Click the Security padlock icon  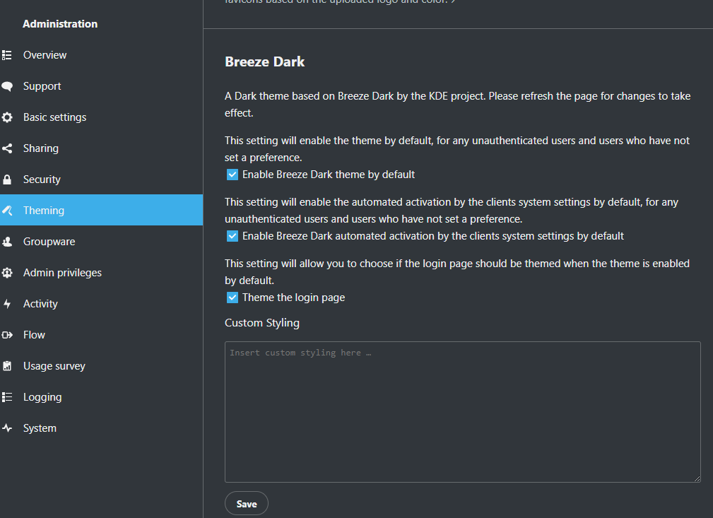click(7, 179)
